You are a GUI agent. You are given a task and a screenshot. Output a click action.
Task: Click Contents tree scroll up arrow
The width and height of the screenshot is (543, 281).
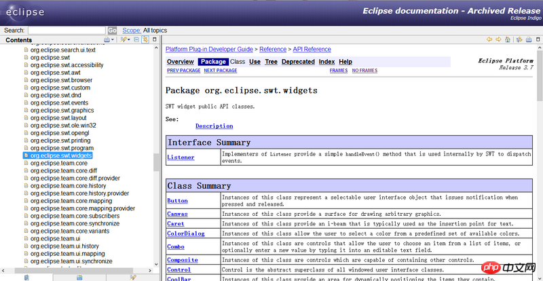(x=156, y=48)
